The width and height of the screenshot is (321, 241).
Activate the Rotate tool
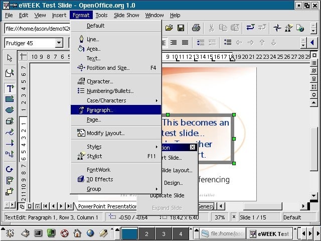[10, 169]
